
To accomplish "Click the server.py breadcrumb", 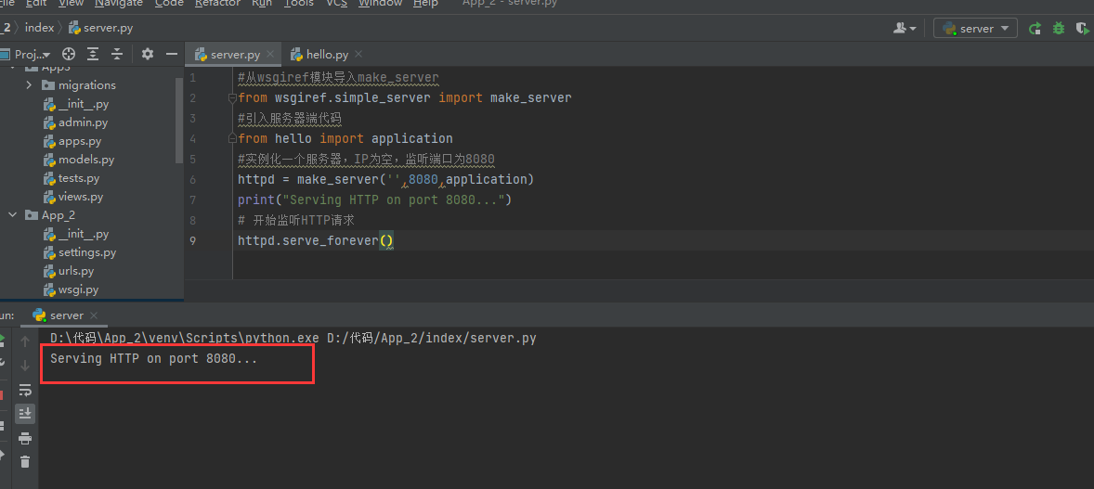I will 100,28.
